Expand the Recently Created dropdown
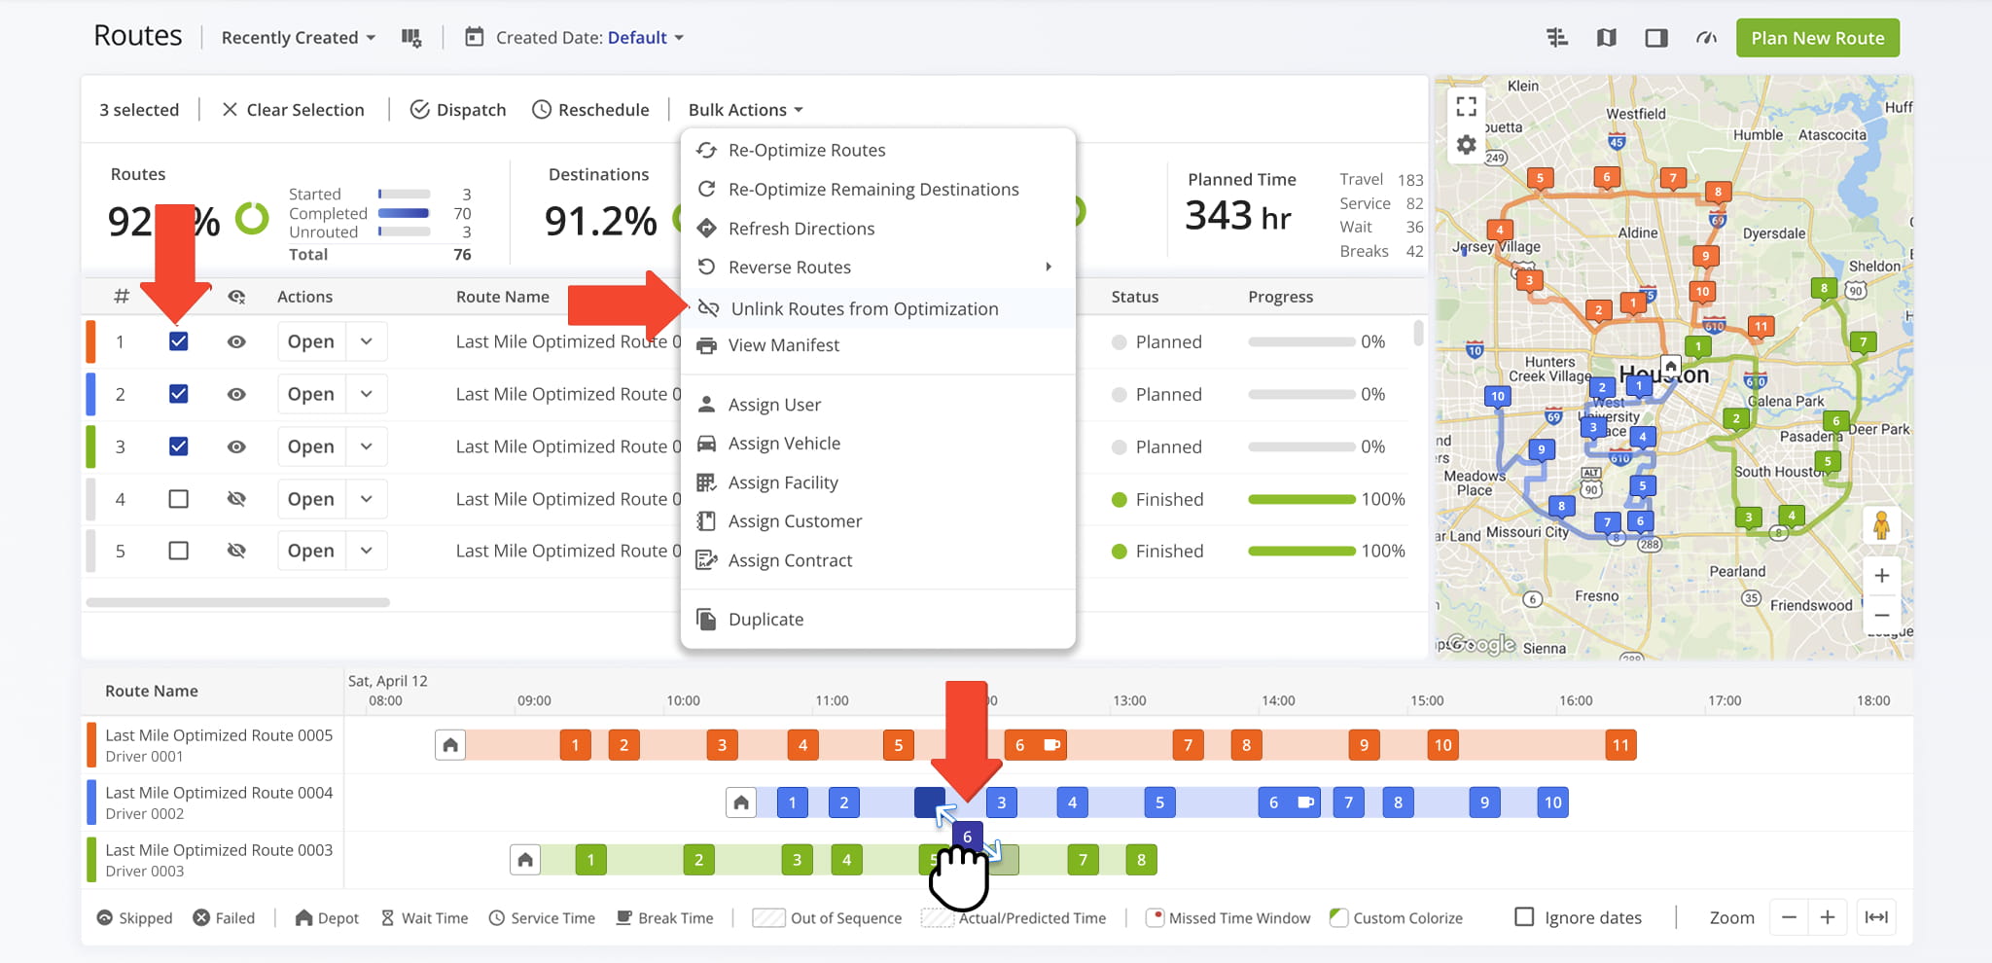 coord(298,38)
